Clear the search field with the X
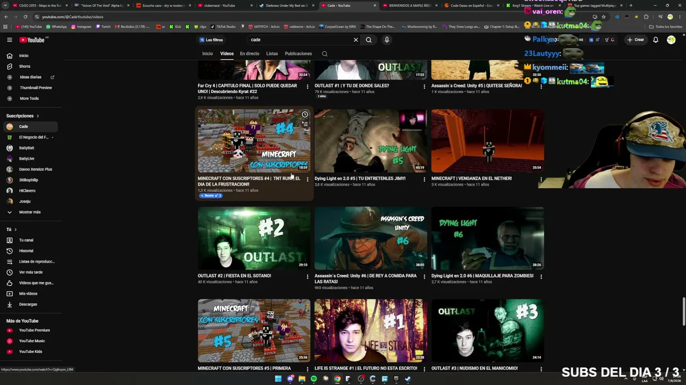The width and height of the screenshot is (686, 385). (355, 40)
